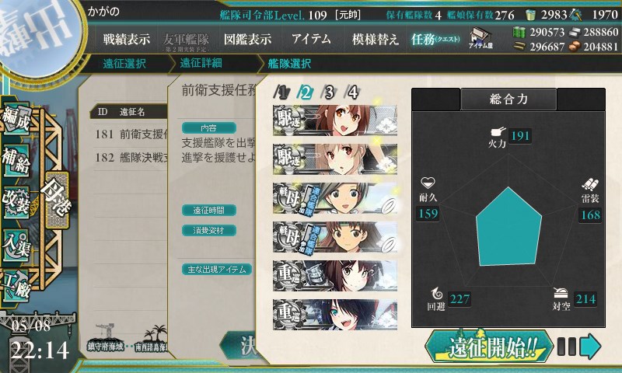Open the アイテム屋 item shop icon
622x373 pixels.
(480, 38)
